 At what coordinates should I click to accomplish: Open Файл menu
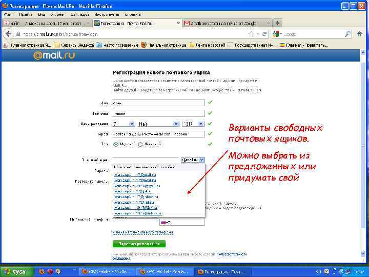click(x=9, y=14)
